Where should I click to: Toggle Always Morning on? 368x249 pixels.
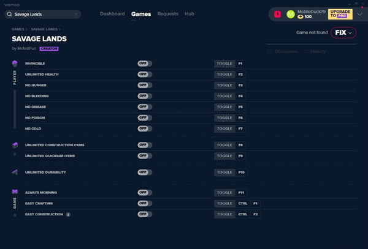145,193
